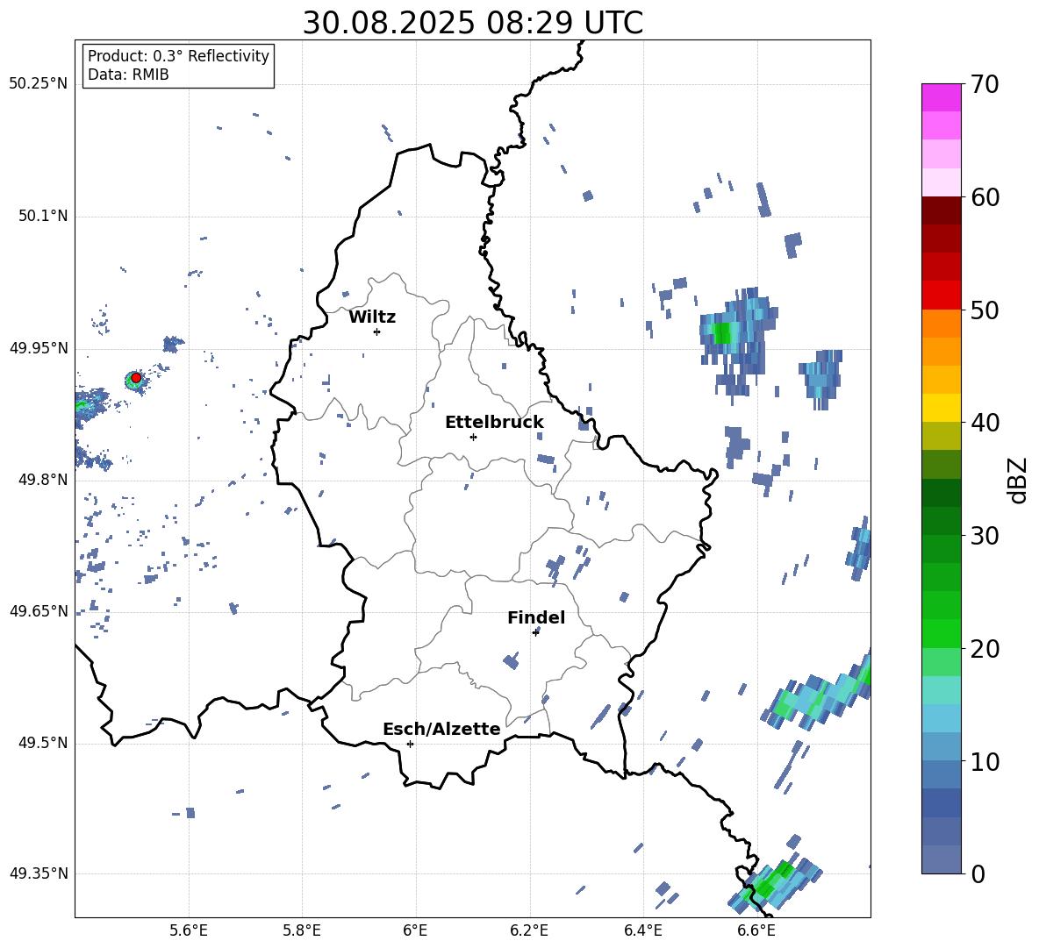Click the colorbar 20 tick label
Viewport: 1039px width, 948px height.
pos(985,649)
